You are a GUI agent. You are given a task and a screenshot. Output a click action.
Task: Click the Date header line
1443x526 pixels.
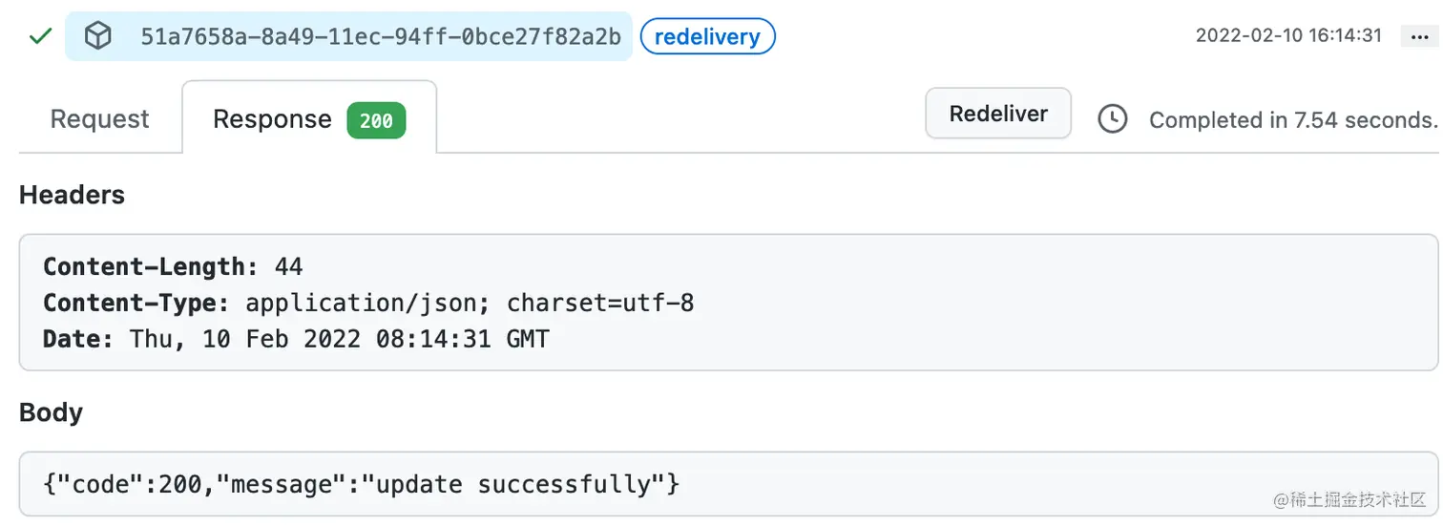coord(296,339)
